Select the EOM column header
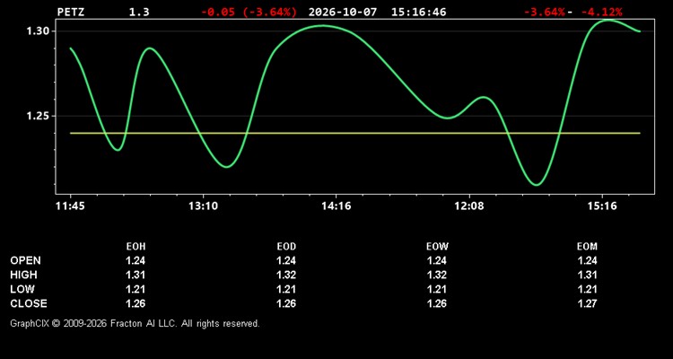 587,247
